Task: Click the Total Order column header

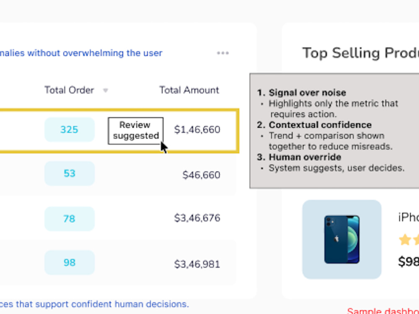Action: click(69, 90)
